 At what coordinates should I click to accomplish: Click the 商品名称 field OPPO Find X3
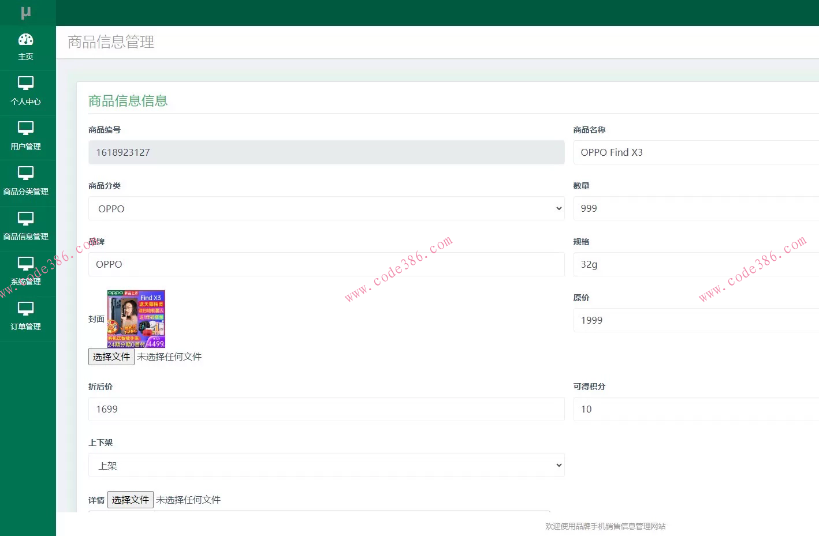pyautogui.click(x=696, y=152)
